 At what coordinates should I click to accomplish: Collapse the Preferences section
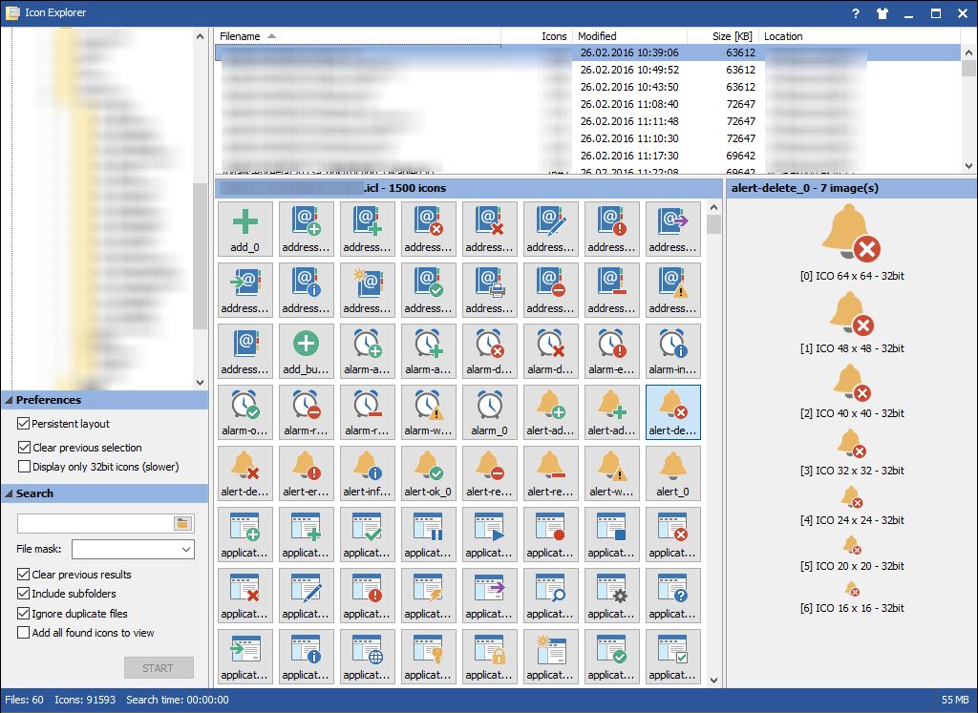[9, 400]
